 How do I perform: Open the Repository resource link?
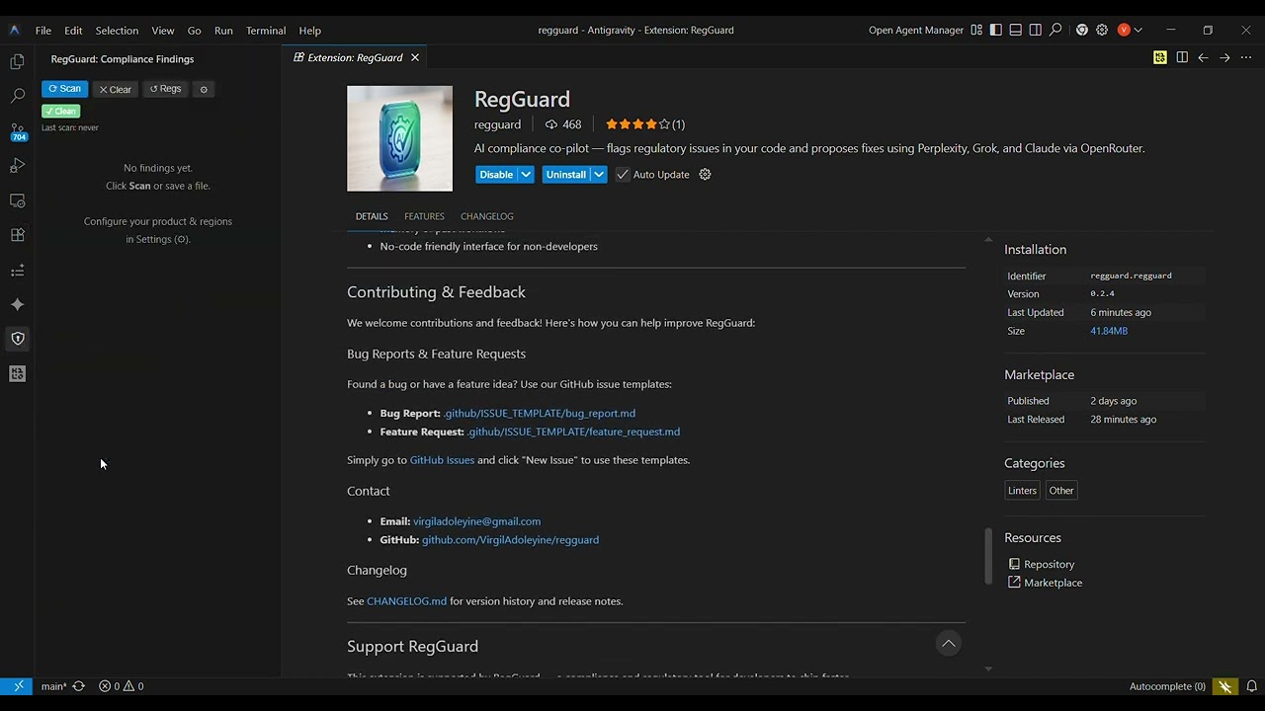[x=1049, y=565]
